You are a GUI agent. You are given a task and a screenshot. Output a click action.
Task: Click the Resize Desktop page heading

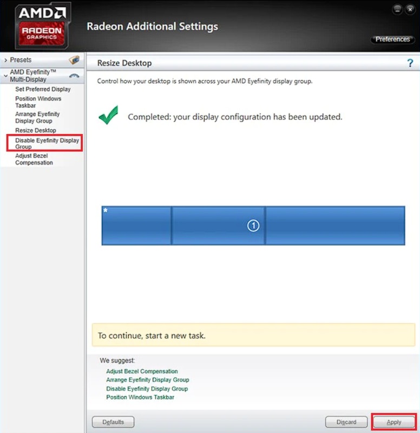(124, 63)
